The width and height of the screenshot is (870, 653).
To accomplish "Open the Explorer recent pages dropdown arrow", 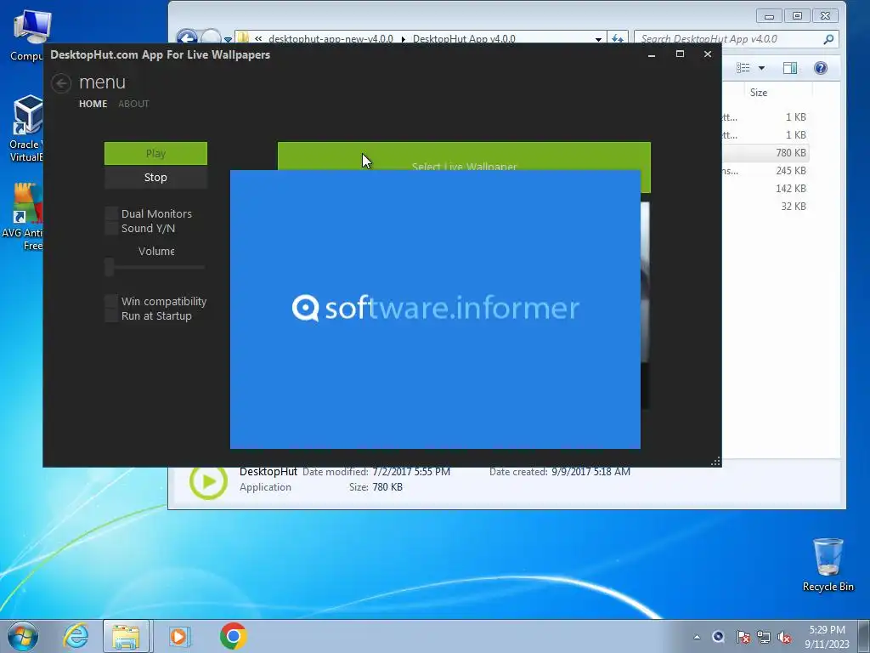I will (228, 39).
